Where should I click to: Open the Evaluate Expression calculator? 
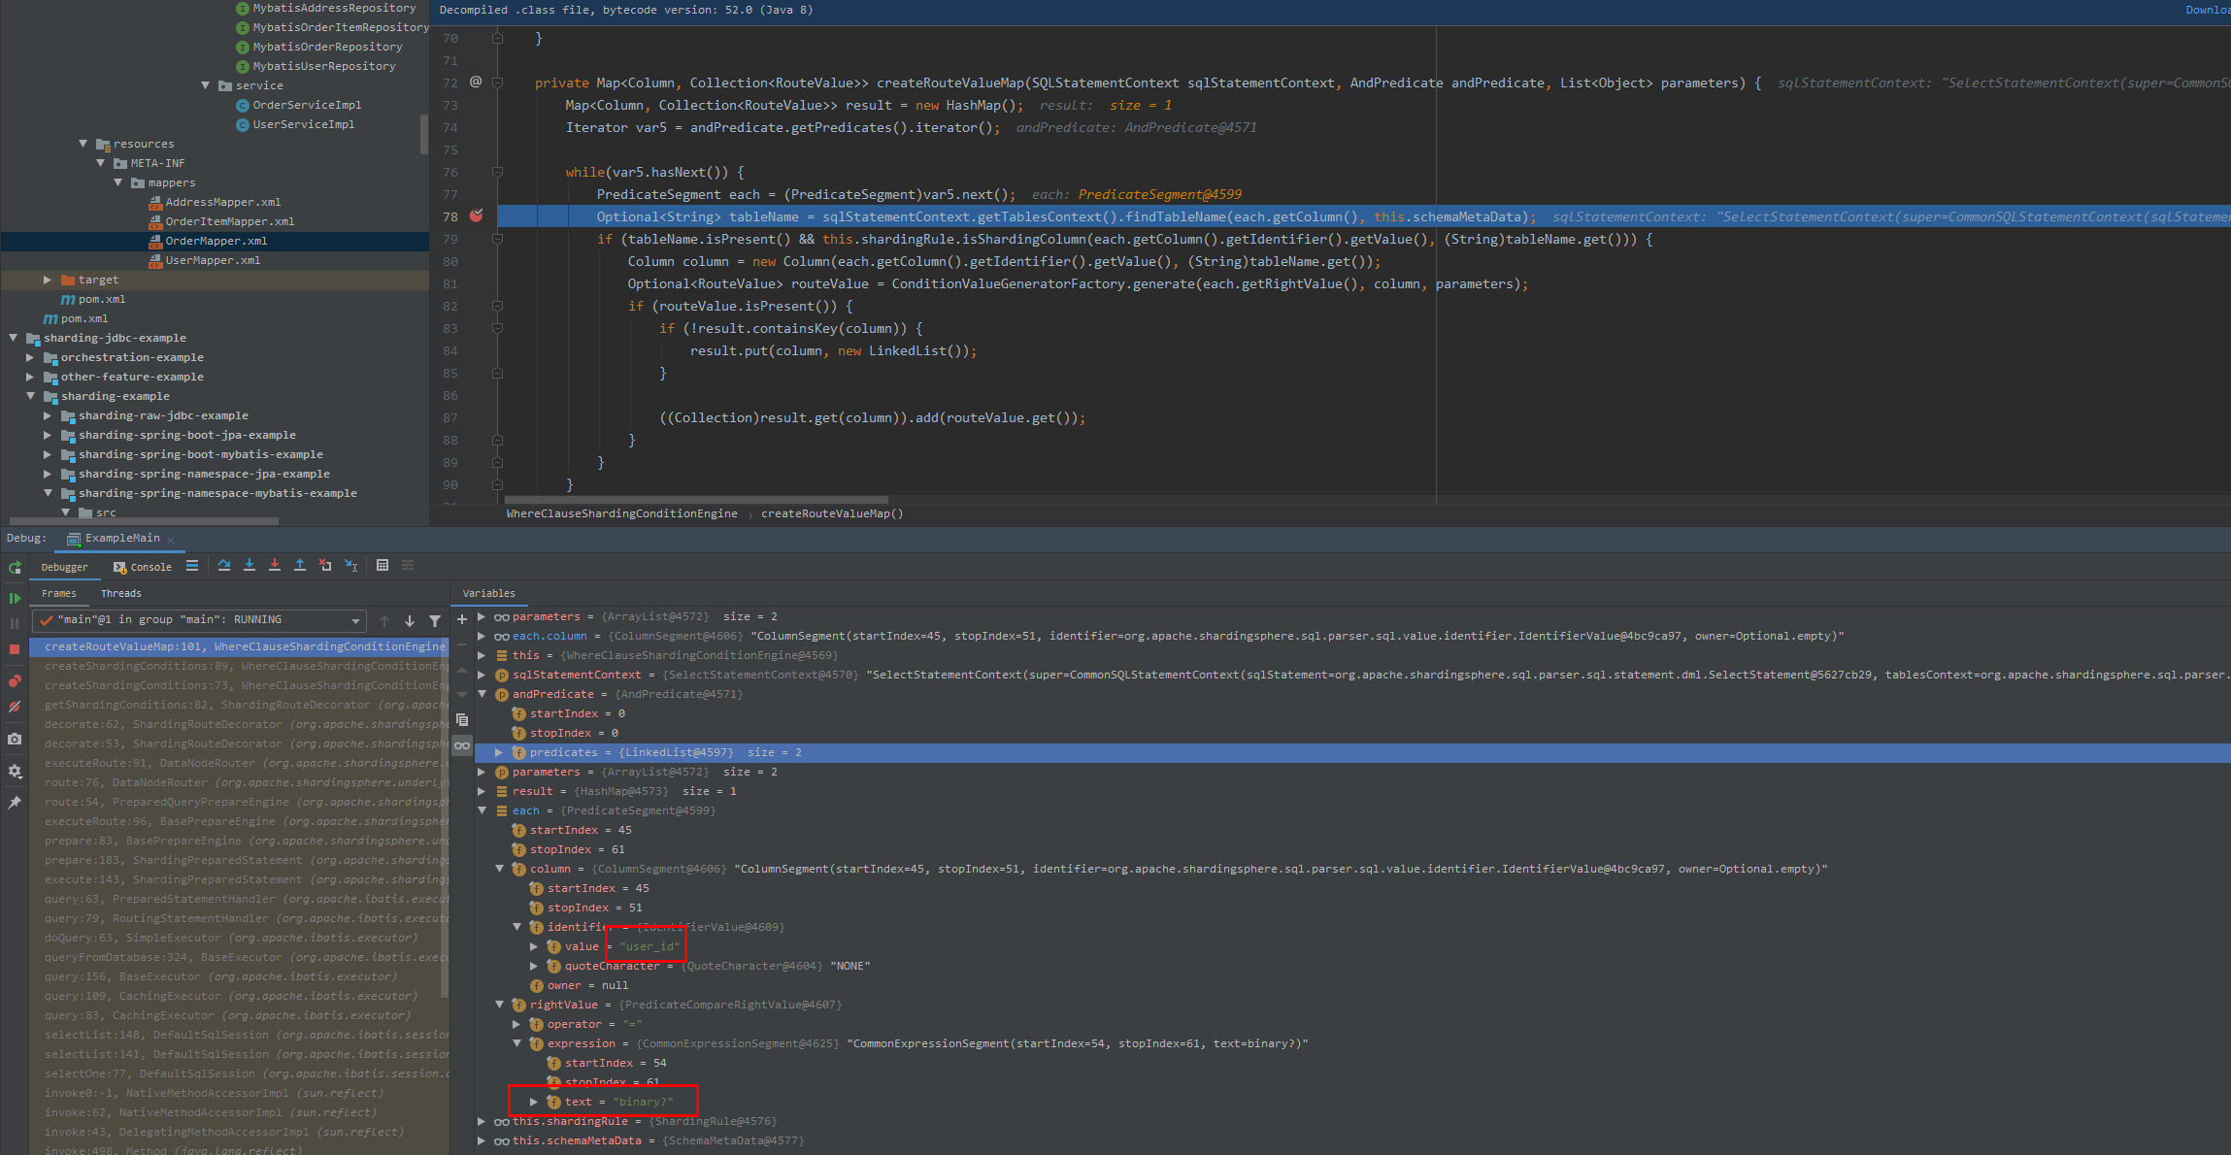coord(383,565)
